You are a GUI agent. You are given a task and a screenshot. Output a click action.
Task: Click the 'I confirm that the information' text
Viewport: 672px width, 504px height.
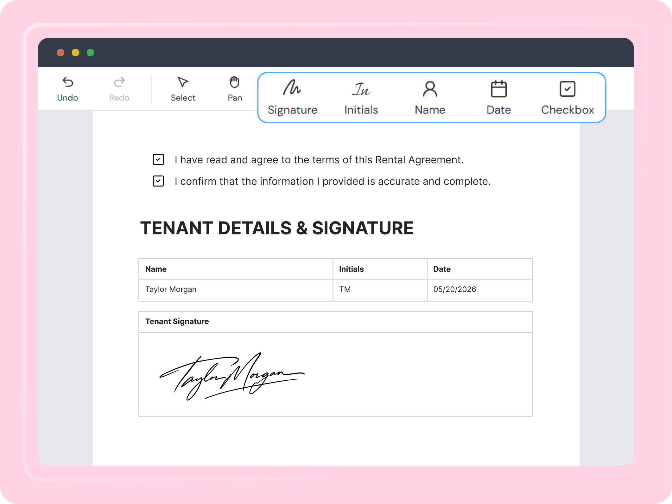[333, 181]
